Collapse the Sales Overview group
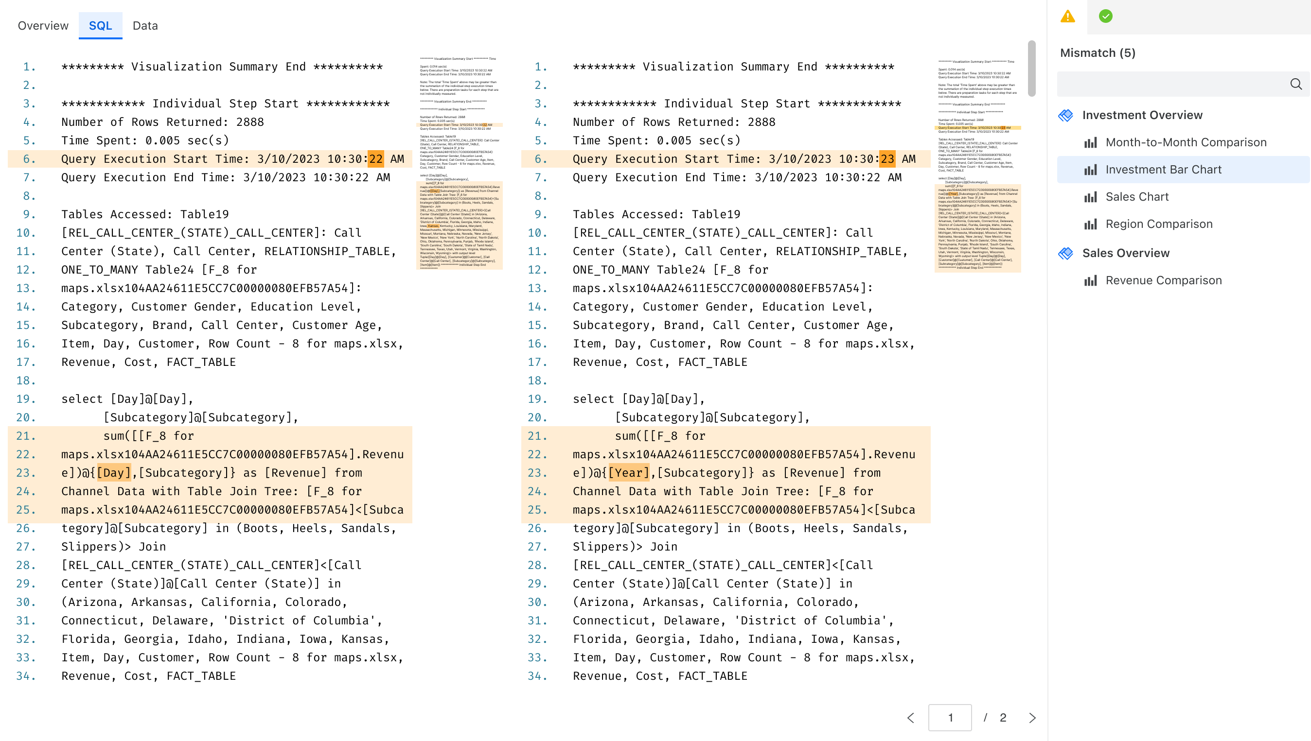 1125,254
